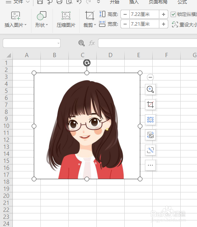Image resolution: width=197 pixels, height=227 pixels.
Task: Open the Page Layout tab
Action: click(158, 2)
